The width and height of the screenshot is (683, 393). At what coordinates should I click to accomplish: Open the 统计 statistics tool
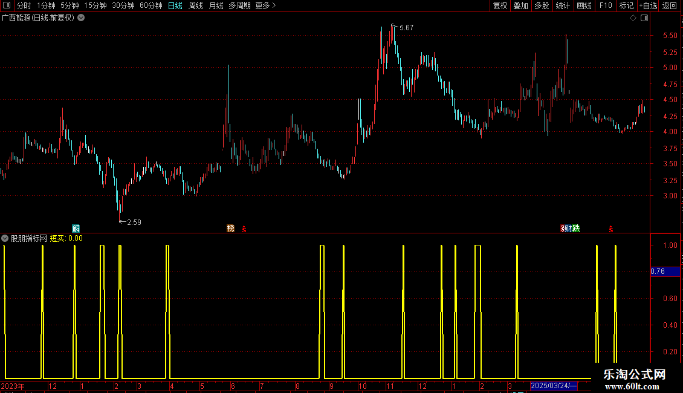point(563,5)
